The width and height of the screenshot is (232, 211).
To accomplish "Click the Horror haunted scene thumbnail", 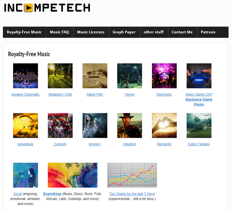I will pyautogui.click(x=130, y=76).
